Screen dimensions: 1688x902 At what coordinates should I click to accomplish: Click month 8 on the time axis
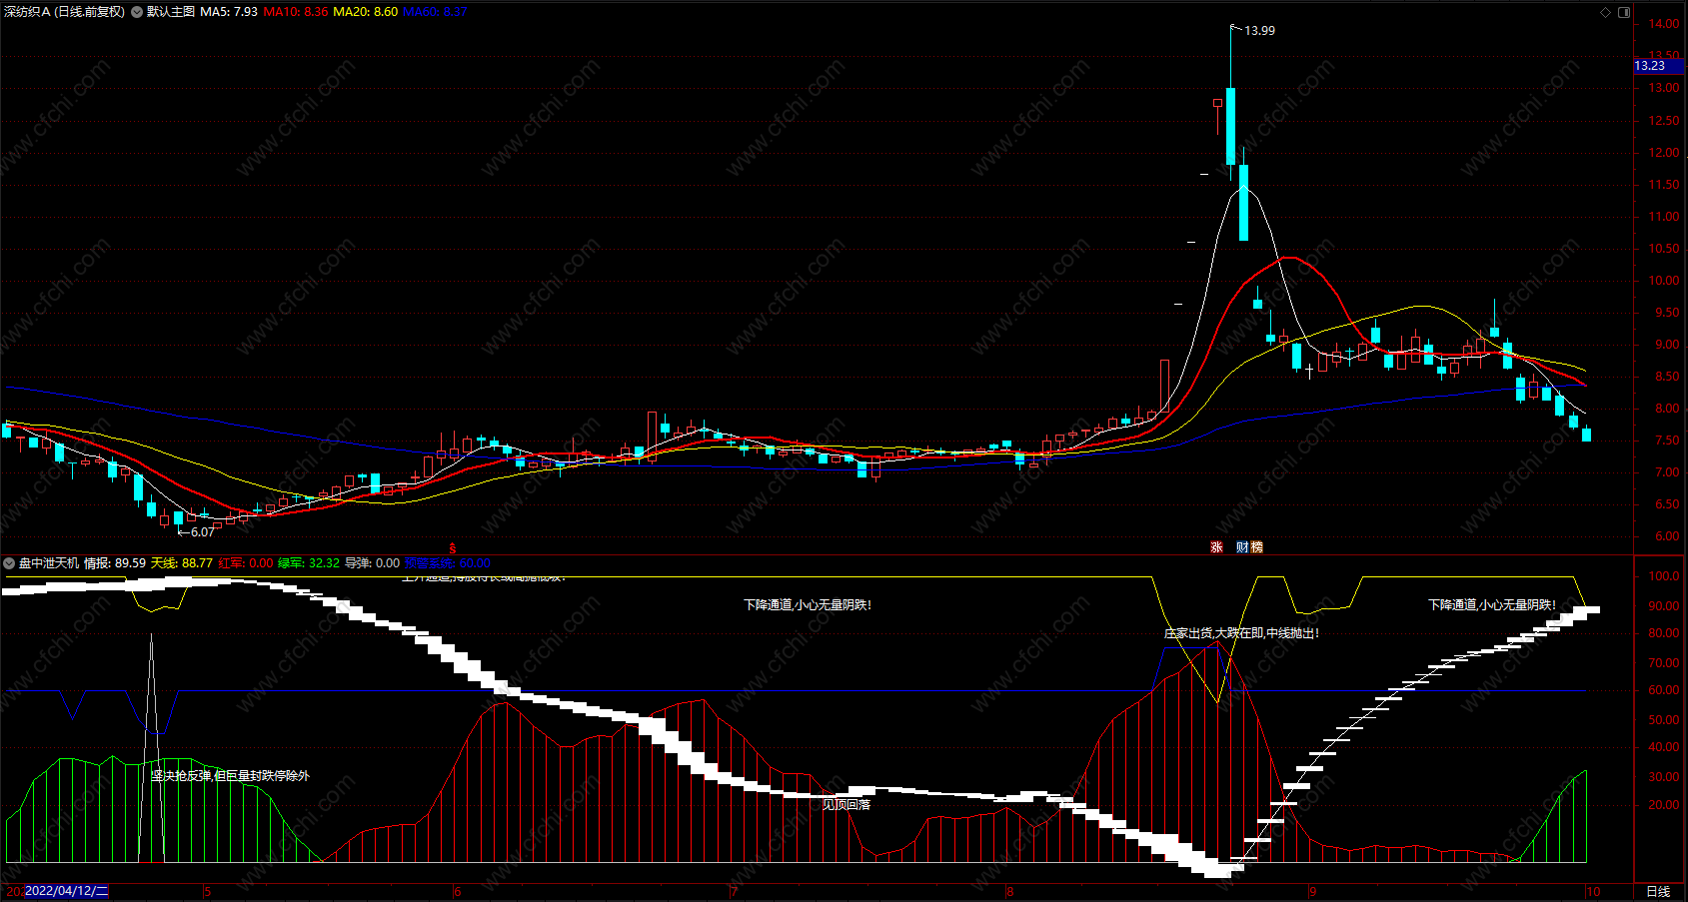(1009, 892)
